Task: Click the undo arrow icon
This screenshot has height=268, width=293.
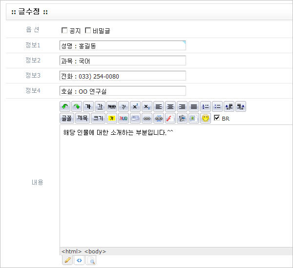Action: coord(65,106)
